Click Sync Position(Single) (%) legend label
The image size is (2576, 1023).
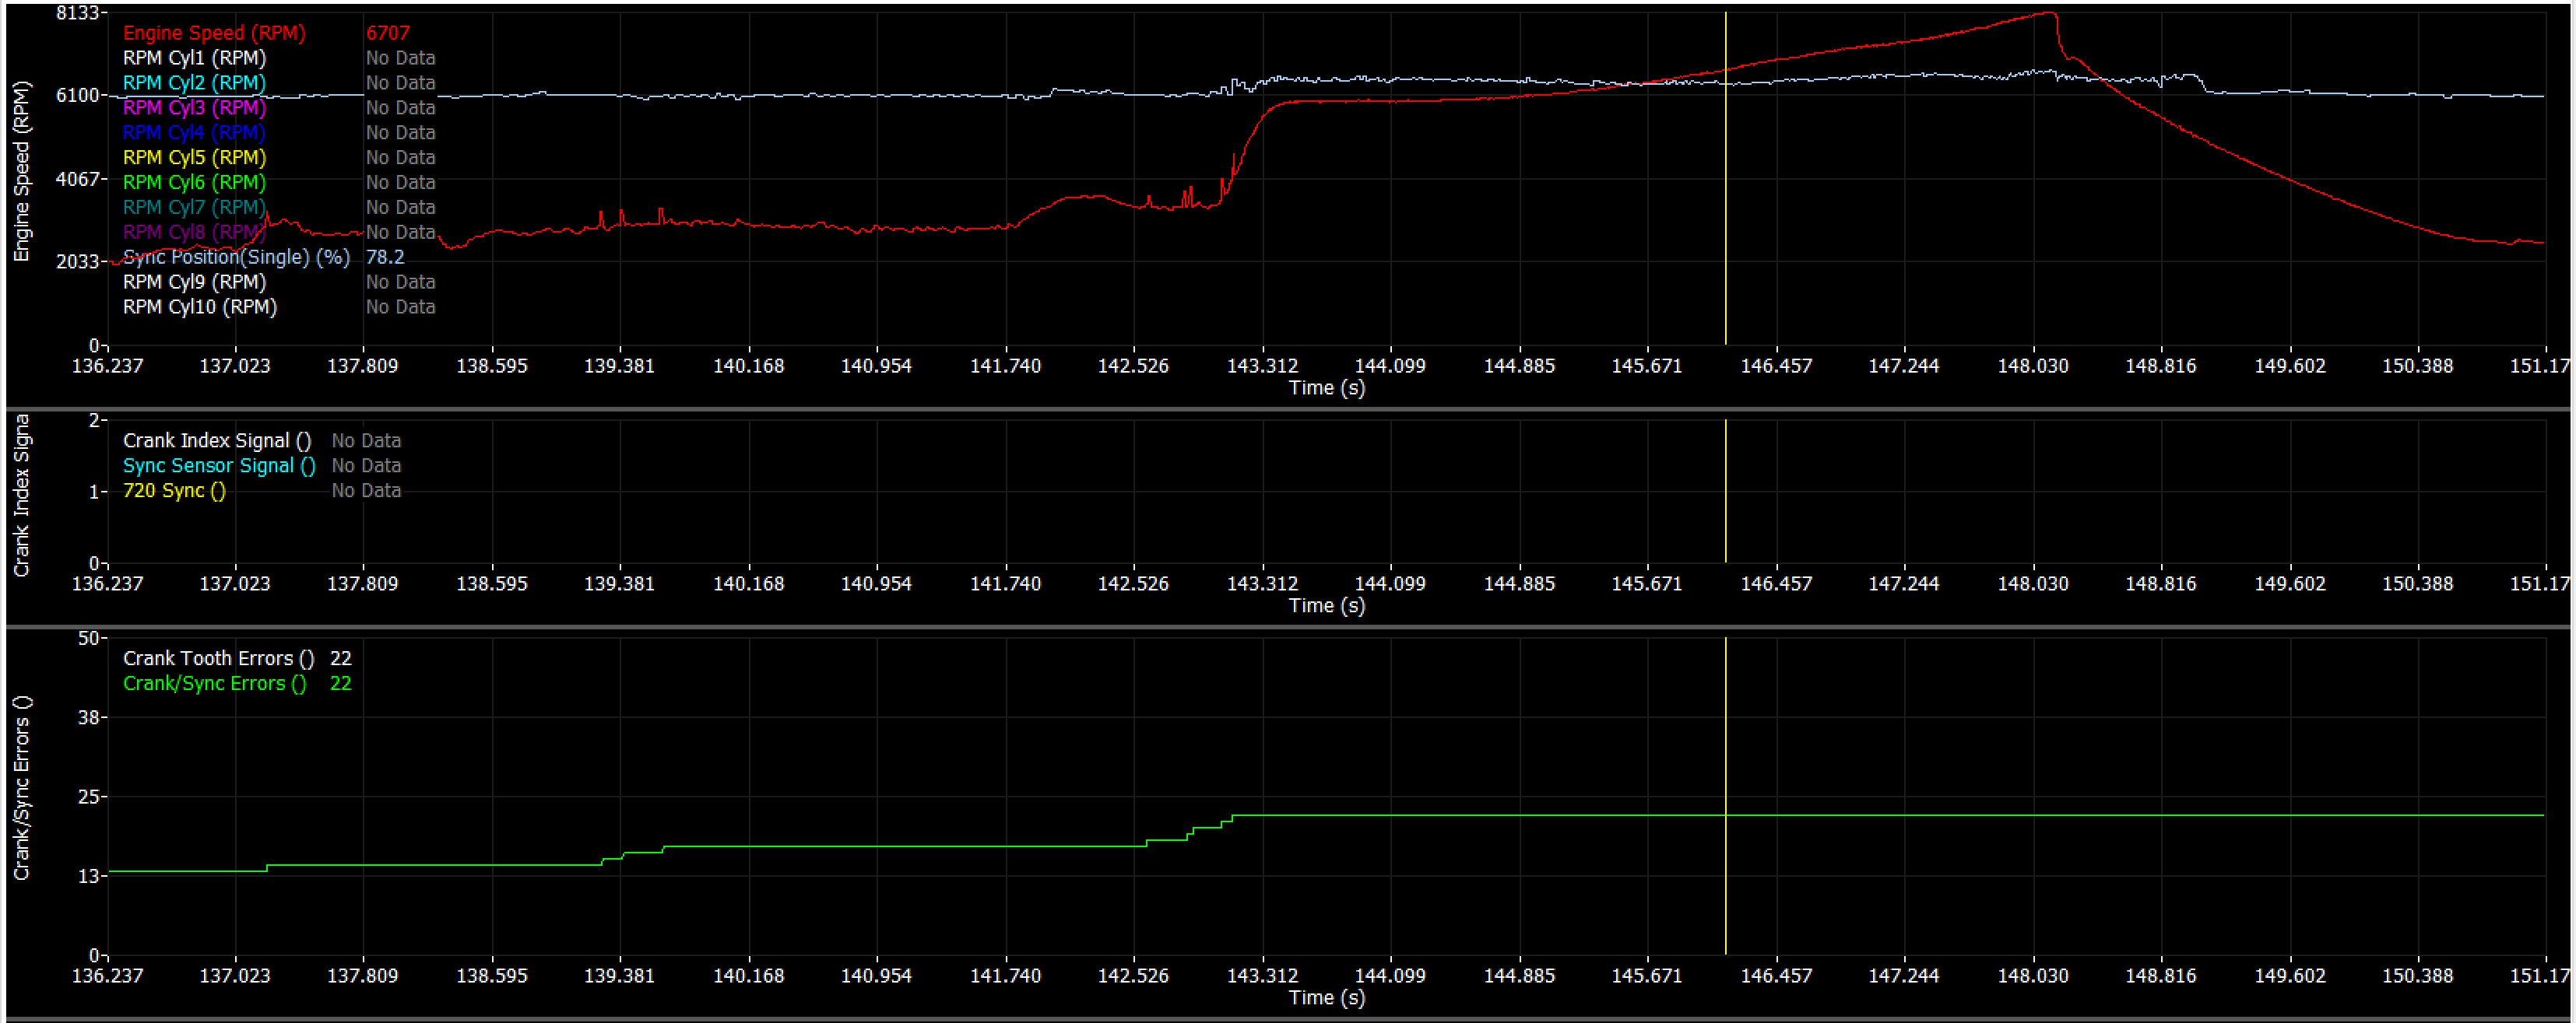coord(236,258)
